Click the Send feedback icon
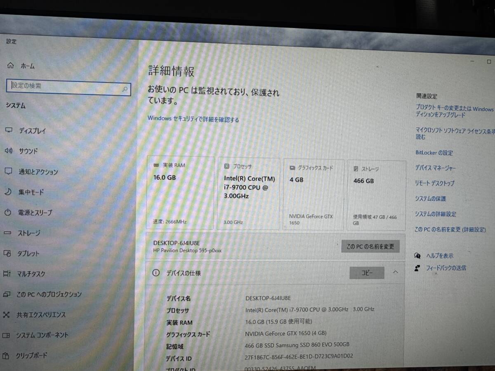Viewport: 495px width, 371px height. click(417, 268)
